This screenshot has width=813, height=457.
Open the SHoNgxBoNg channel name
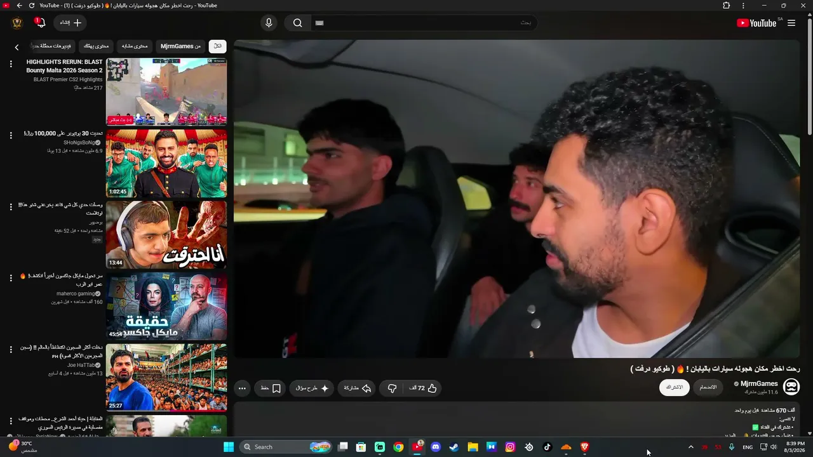[x=78, y=143]
